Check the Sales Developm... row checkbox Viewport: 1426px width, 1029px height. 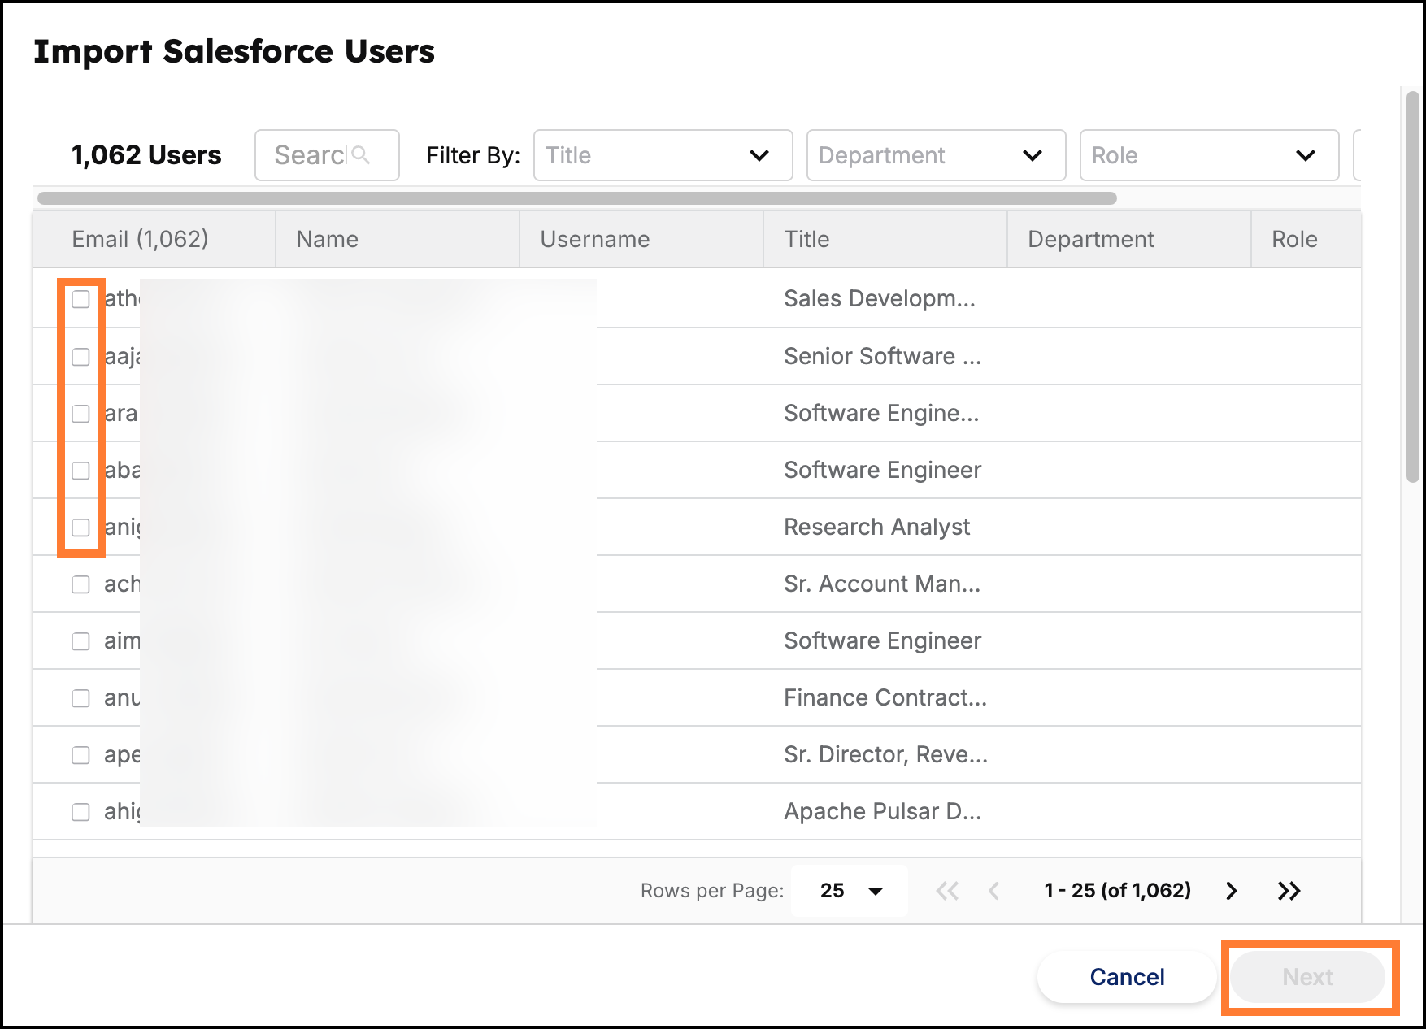coord(80,299)
